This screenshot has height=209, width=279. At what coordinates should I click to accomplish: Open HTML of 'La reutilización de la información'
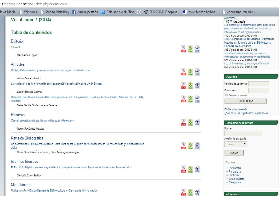[x=197, y=85]
